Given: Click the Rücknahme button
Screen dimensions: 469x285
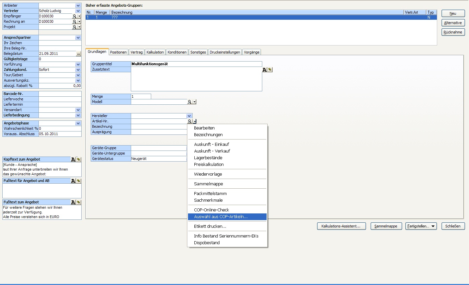Looking at the screenshot, I should (x=453, y=32).
